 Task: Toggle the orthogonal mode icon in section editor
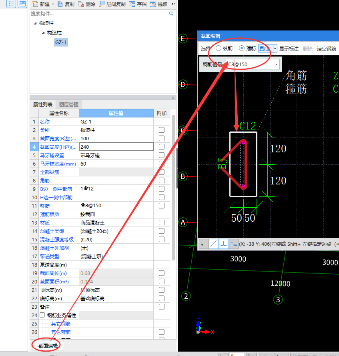coord(203,244)
